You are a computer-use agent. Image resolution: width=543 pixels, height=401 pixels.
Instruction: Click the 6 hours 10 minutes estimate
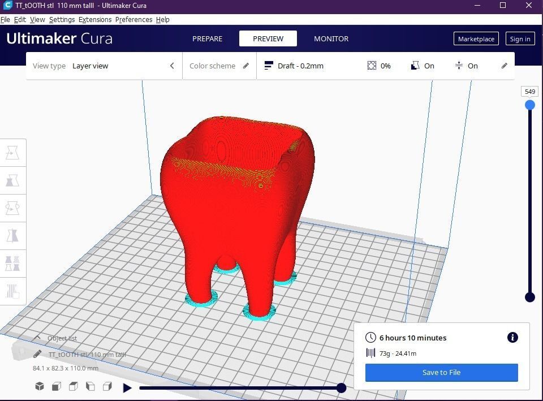[x=413, y=338]
